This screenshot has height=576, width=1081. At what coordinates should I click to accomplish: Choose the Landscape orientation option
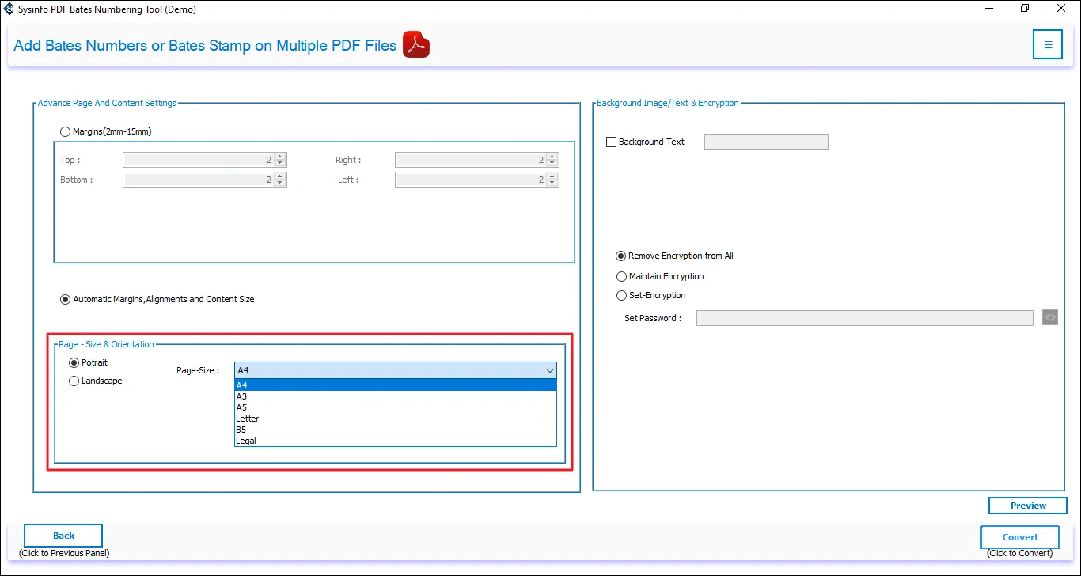click(74, 381)
